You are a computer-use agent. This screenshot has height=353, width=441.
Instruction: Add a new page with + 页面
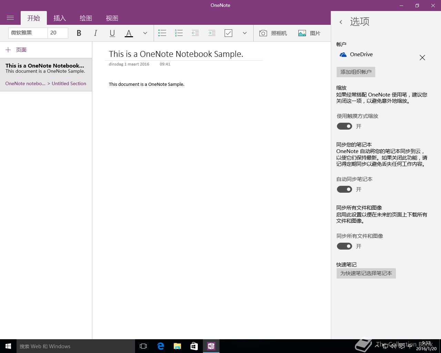coord(16,50)
